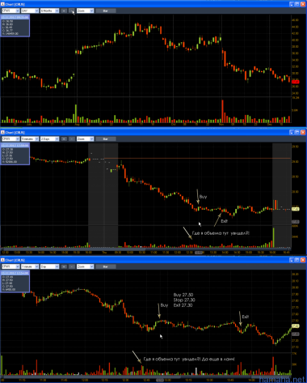Click the app icon in the bottom chart's title bar
This screenshot has width=307, height=383.
(x=2, y=260)
